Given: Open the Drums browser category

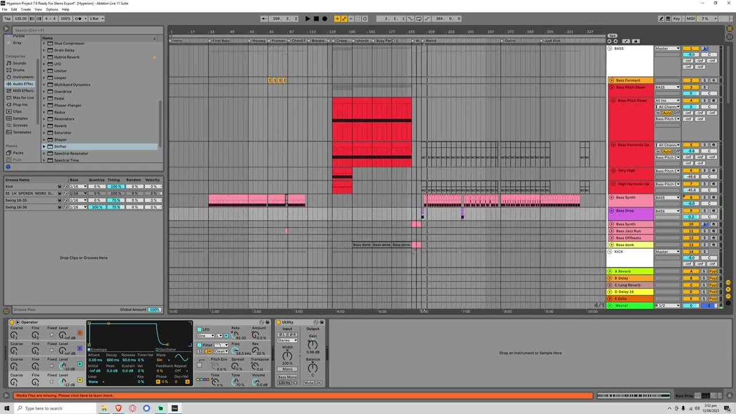Looking at the screenshot, I should point(19,70).
